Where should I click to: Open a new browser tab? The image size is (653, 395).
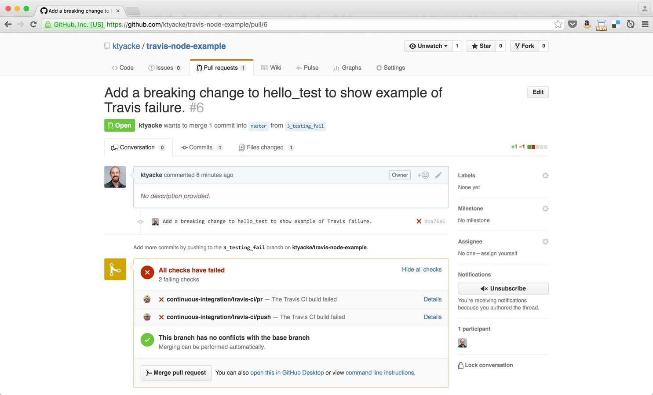133,11
